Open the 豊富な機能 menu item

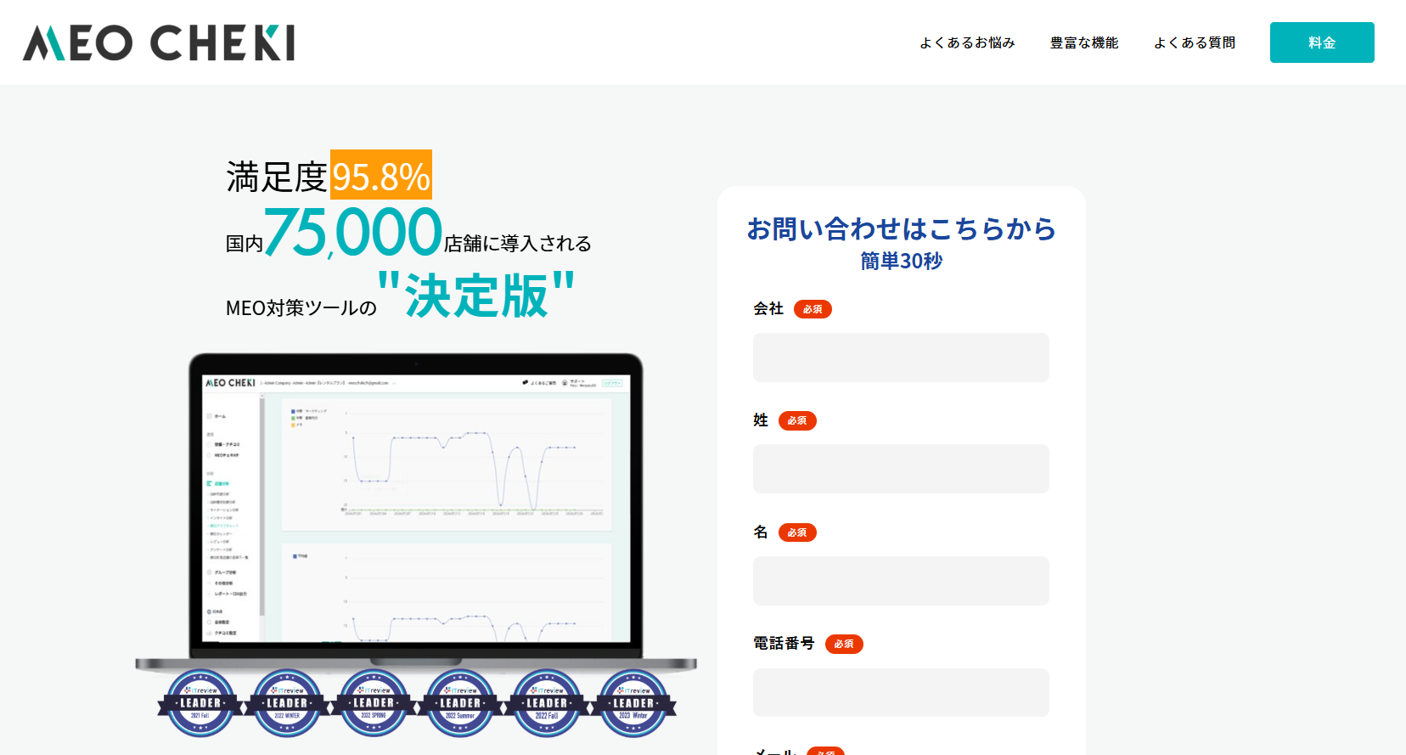[x=1084, y=42]
